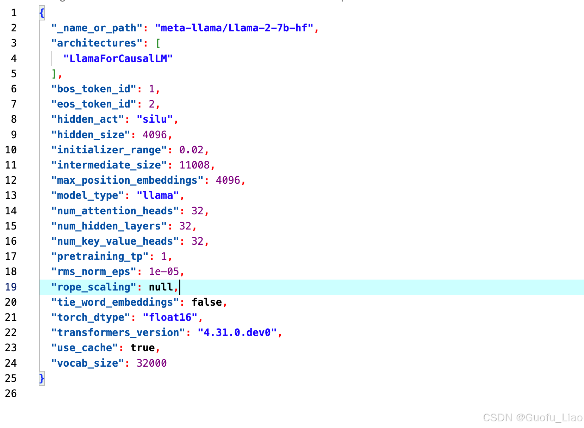Click the "rms_norm_eps" key
This screenshot has width=584, height=428.
[94, 271]
